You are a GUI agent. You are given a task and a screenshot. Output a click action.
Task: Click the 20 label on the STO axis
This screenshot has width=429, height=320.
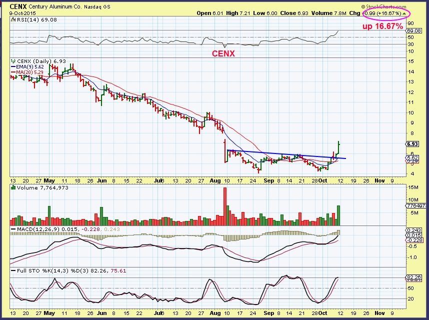click(410, 298)
